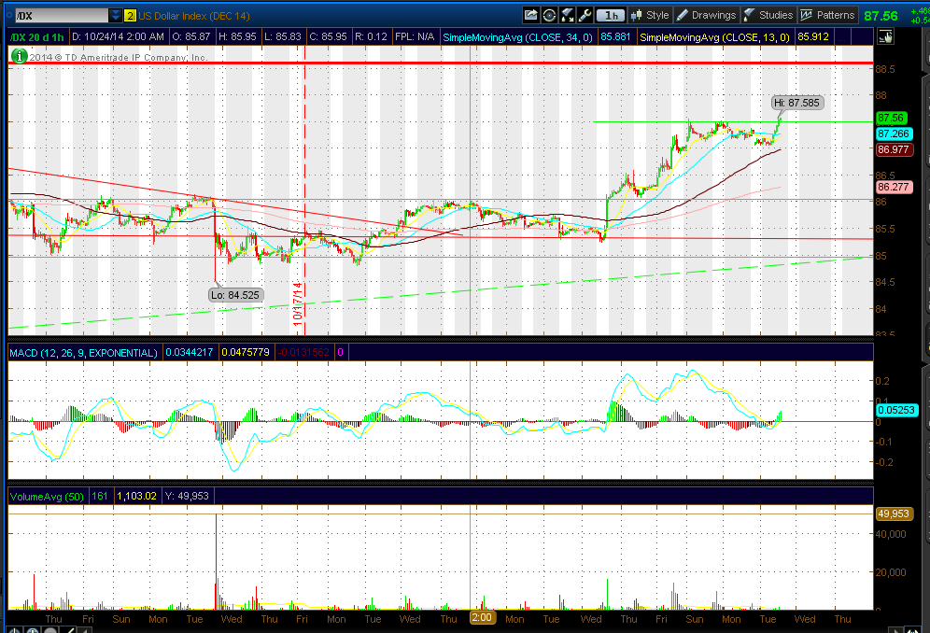
Task: Click the yellow number 2 link icon
Action: (x=129, y=16)
